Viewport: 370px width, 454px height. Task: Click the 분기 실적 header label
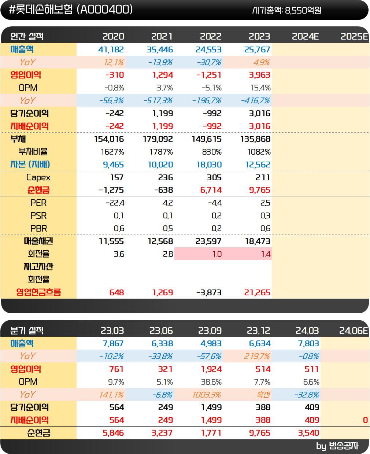27,331
